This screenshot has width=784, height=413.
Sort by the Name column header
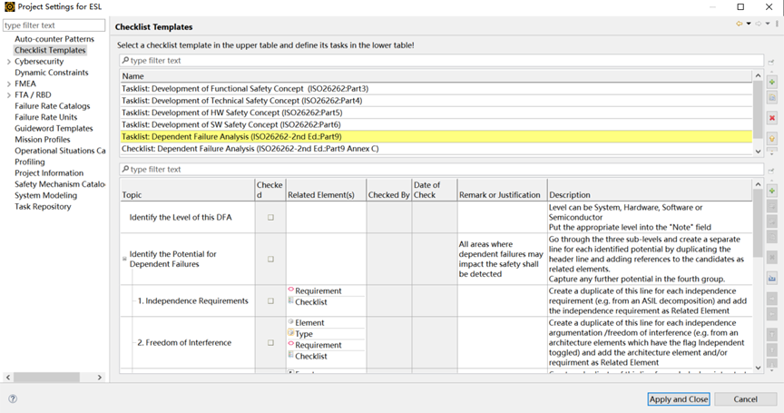tap(436, 76)
